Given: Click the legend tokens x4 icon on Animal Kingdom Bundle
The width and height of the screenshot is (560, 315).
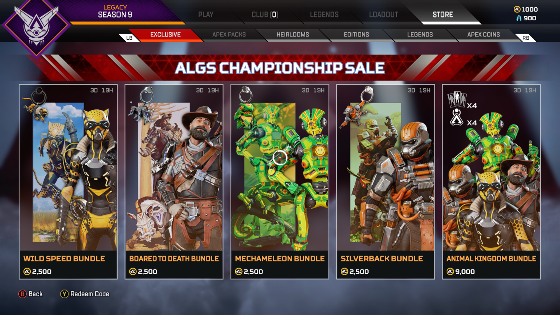Looking at the screenshot, I should coord(457,100).
